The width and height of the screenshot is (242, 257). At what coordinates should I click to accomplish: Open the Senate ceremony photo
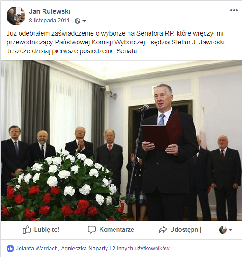121,140
